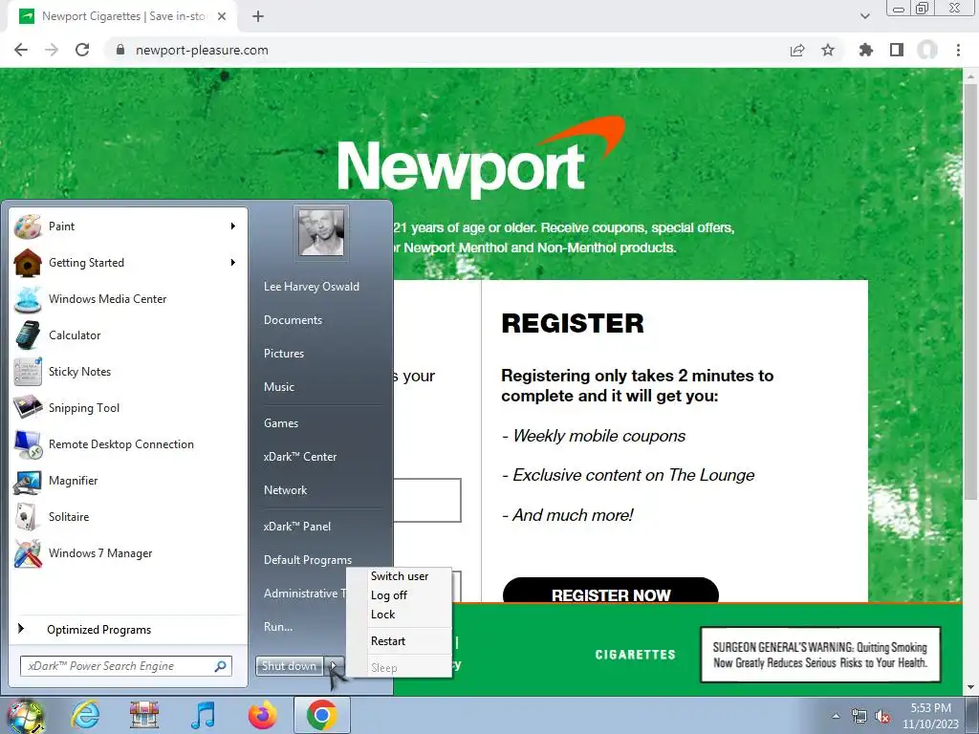979x734 pixels.
Task: Open xDark™ Center
Action: 299,457
